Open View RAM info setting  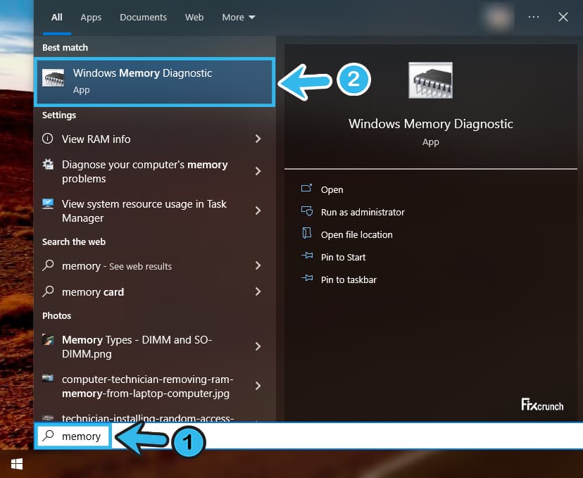click(155, 139)
